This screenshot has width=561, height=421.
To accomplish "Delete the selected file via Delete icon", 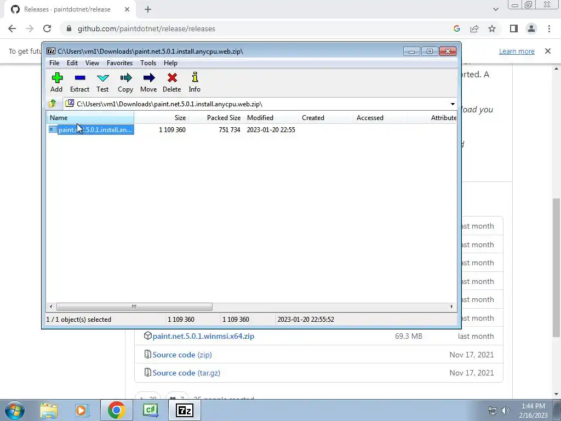I will point(171,82).
